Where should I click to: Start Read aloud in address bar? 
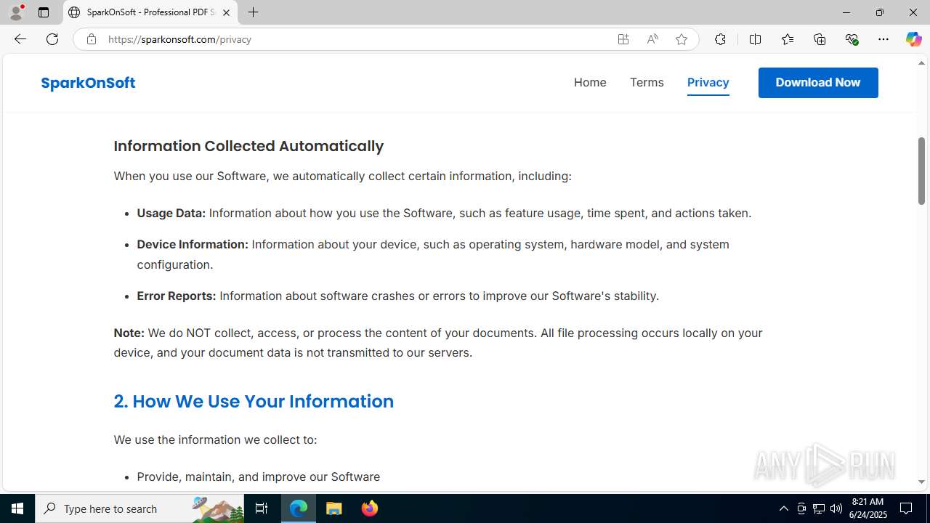point(652,39)
